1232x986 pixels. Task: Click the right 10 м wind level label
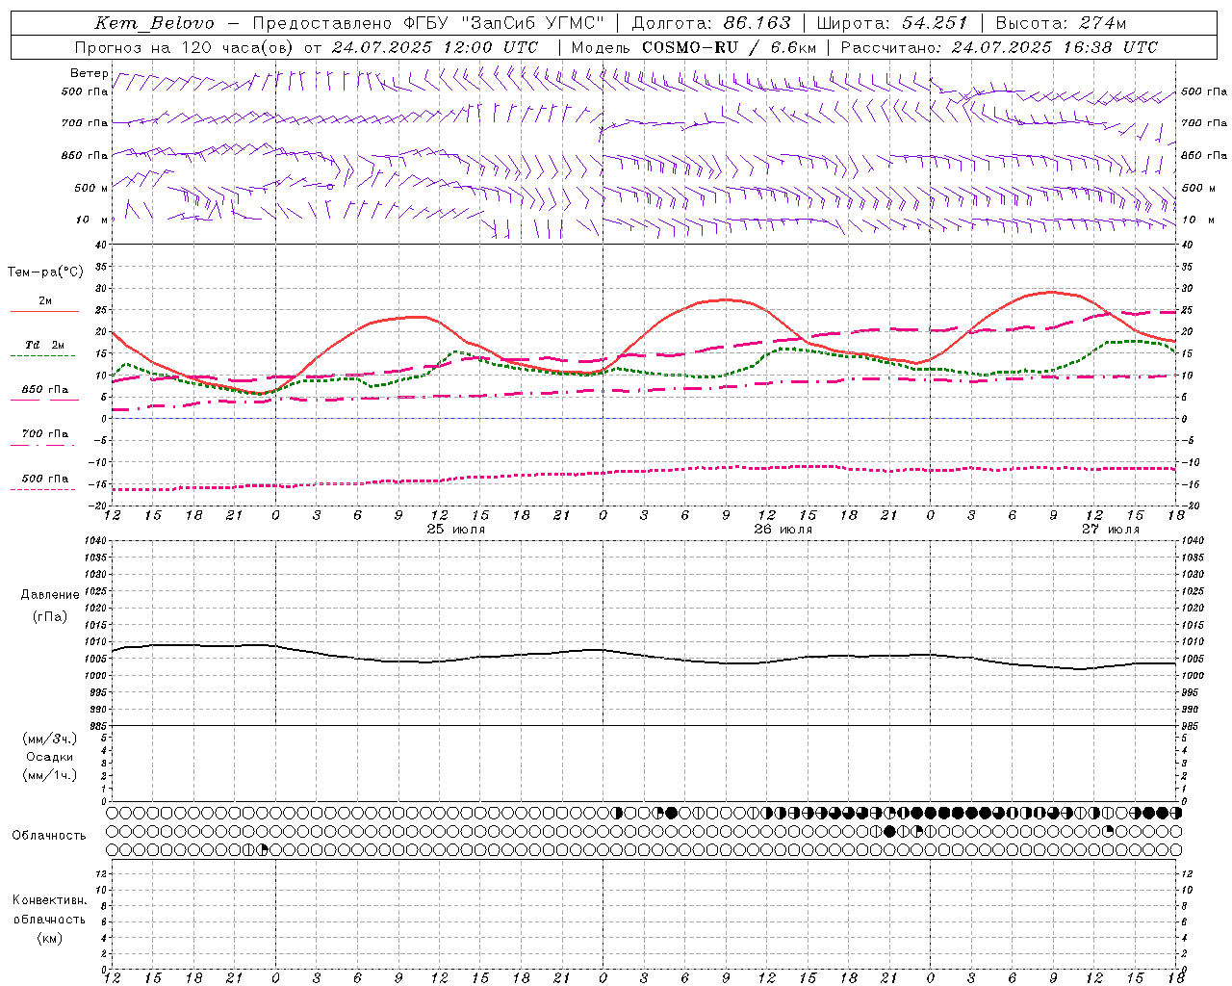[1198, 220]
